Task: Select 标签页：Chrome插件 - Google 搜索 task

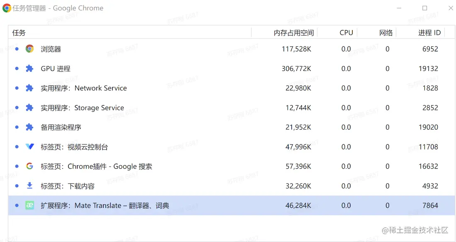Action: (232, 166)
